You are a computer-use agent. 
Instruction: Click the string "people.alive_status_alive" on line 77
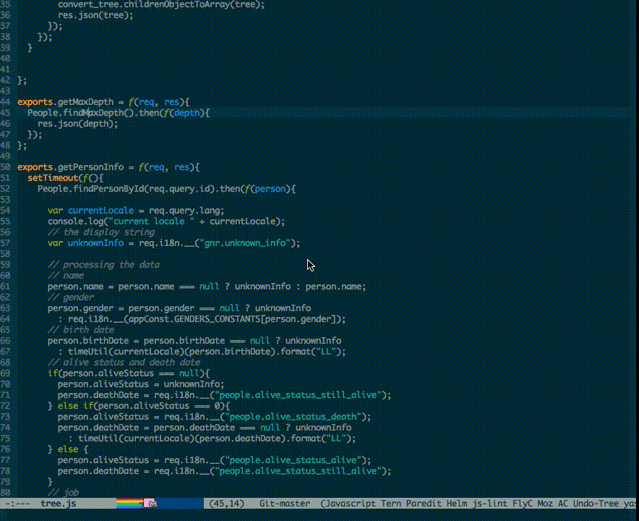[293, 460]
